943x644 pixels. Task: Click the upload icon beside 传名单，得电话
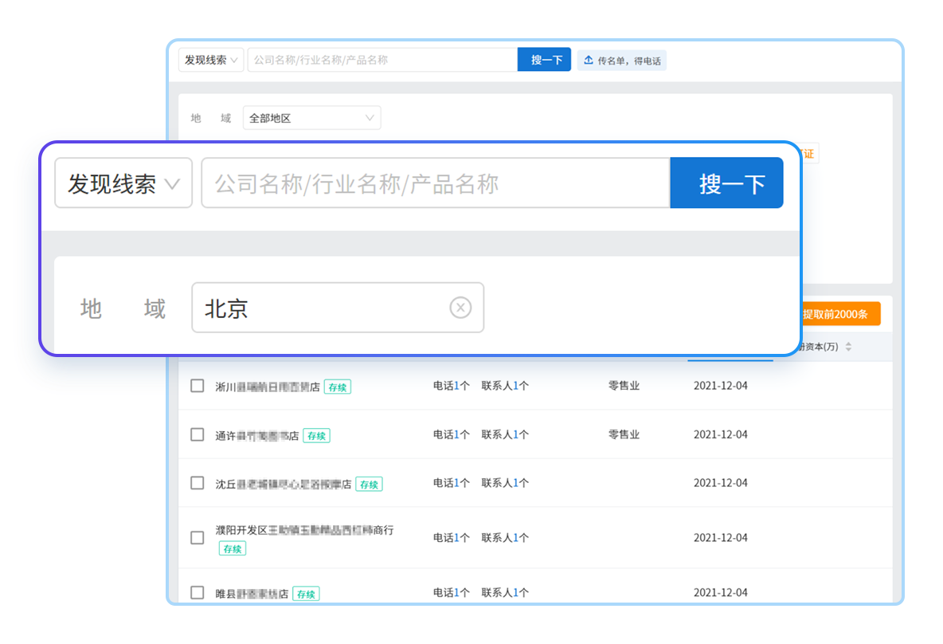(x=589, y=61)
